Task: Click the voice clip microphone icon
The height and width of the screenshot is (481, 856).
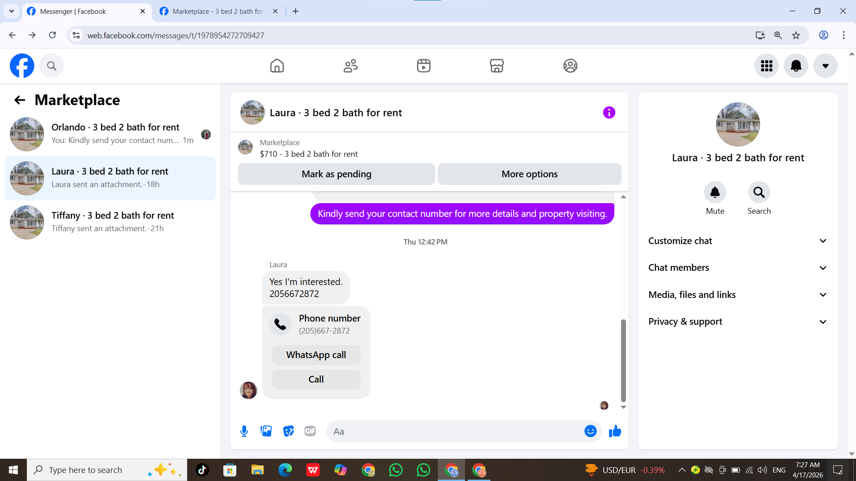Action: [x=244, y=431]
